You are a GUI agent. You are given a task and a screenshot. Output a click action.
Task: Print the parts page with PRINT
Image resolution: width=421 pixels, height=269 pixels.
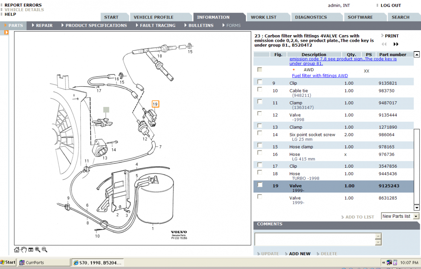pos(392,36)
